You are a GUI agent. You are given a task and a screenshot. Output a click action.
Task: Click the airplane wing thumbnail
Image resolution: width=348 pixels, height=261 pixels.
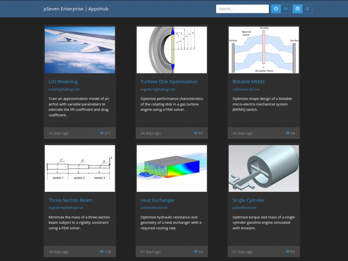coord(80,50)
